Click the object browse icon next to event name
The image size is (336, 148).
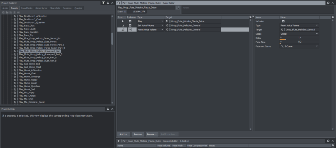click(x=178, y=7)
